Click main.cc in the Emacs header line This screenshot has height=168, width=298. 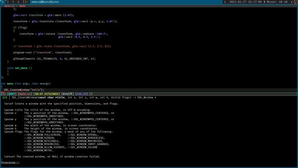[9, 6]
